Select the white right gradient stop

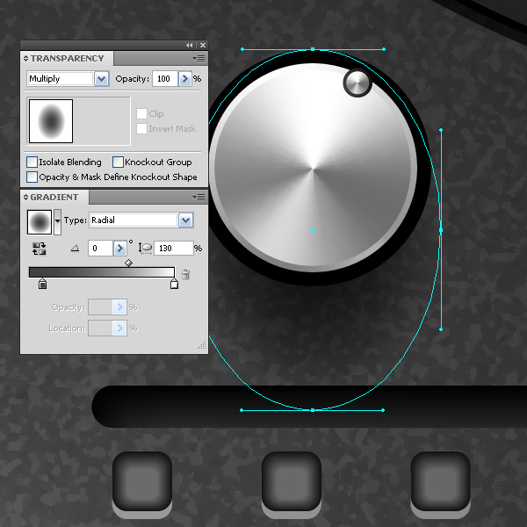[174, 284]
